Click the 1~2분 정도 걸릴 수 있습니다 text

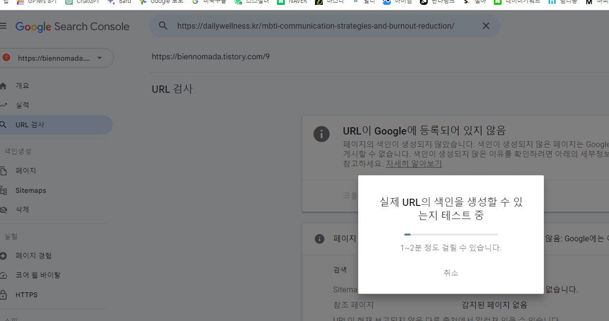click(451, 248)
